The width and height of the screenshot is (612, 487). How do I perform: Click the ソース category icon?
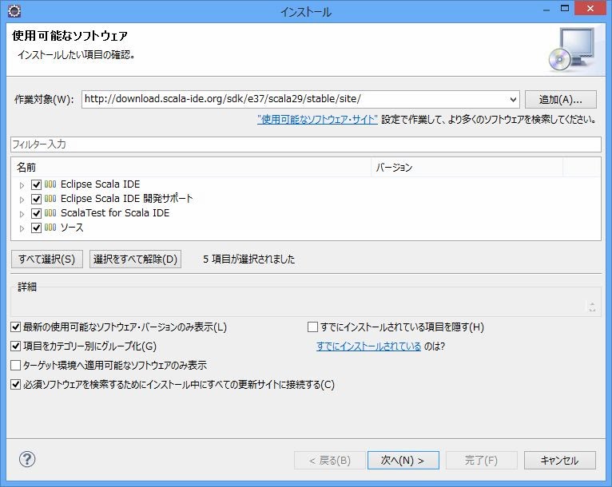50,228
